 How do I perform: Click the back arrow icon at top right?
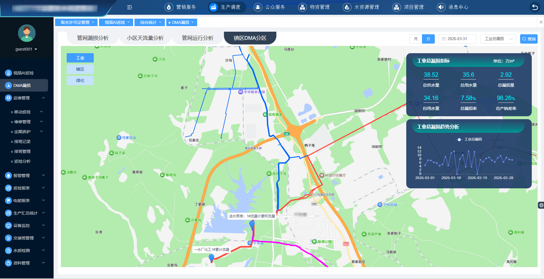[535, 7]
